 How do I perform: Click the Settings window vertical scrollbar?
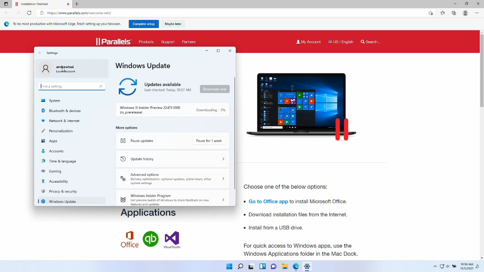point(234,133)
